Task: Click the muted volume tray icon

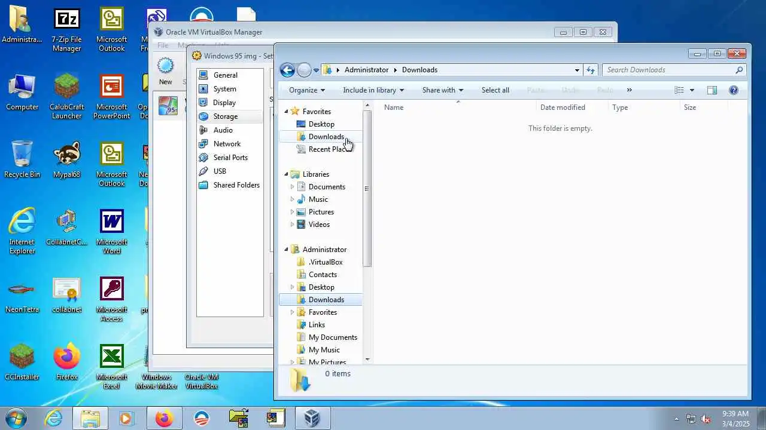Action: (x=706, y=419)
